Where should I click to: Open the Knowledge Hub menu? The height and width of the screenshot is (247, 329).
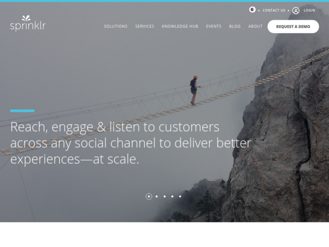point(180,27)
